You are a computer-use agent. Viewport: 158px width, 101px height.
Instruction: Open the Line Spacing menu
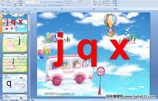pos(62,2)
